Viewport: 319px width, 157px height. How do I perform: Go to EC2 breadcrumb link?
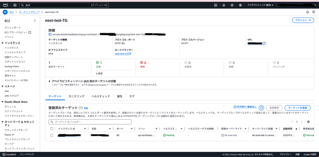click(11, 12)
